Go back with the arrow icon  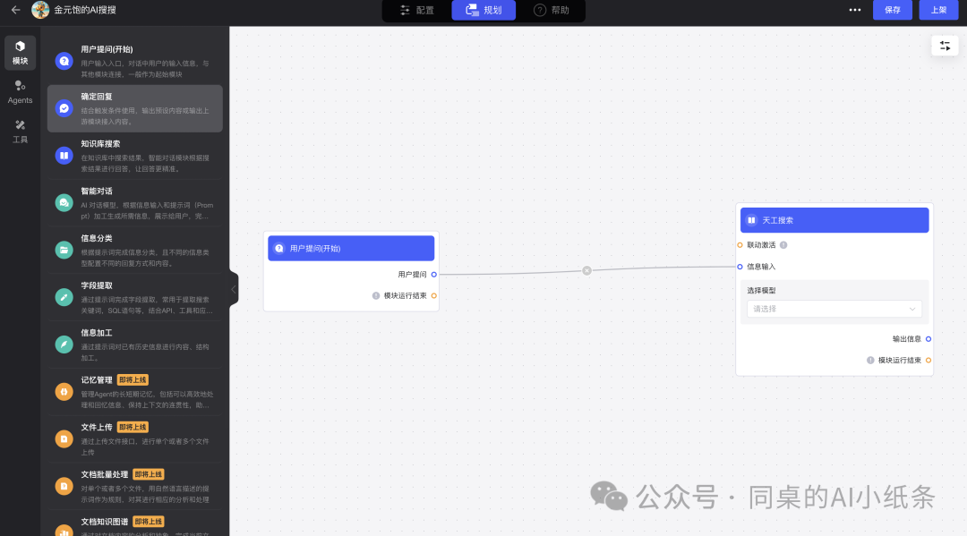coord(16,10)
